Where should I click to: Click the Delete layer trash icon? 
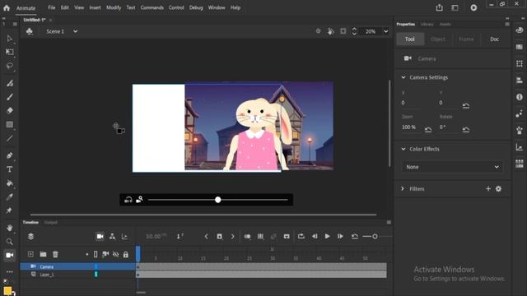(x=55, y=254)
